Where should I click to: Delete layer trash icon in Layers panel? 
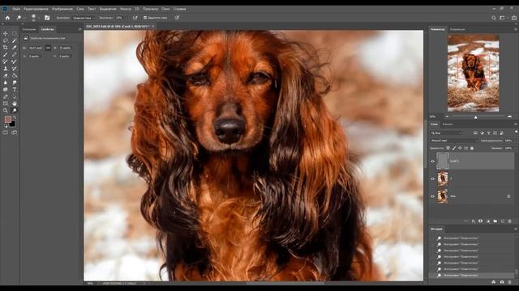(x=510, y=221)
